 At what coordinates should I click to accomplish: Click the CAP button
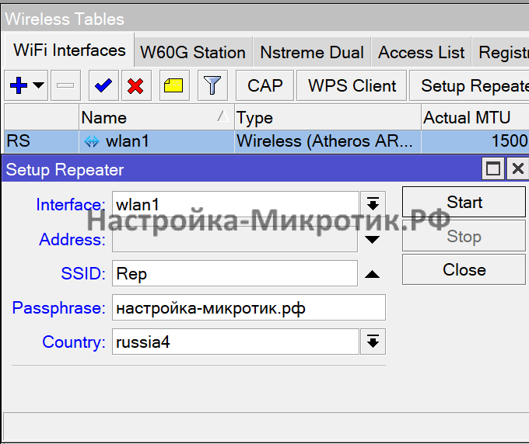264,85
